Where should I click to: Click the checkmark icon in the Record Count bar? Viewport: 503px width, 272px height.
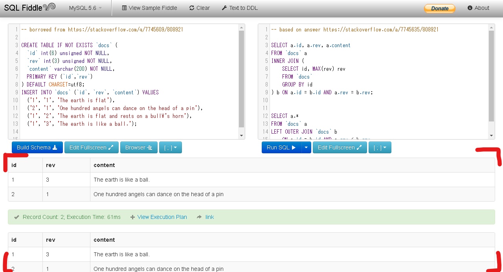click(16, 217)
